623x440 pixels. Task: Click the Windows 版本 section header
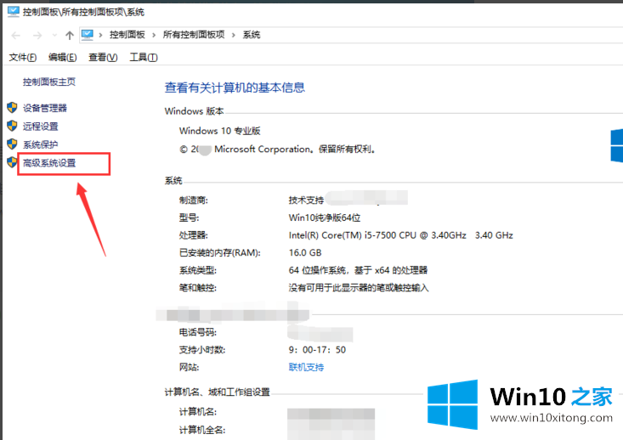pyautogui.click(x=195, y=111)
